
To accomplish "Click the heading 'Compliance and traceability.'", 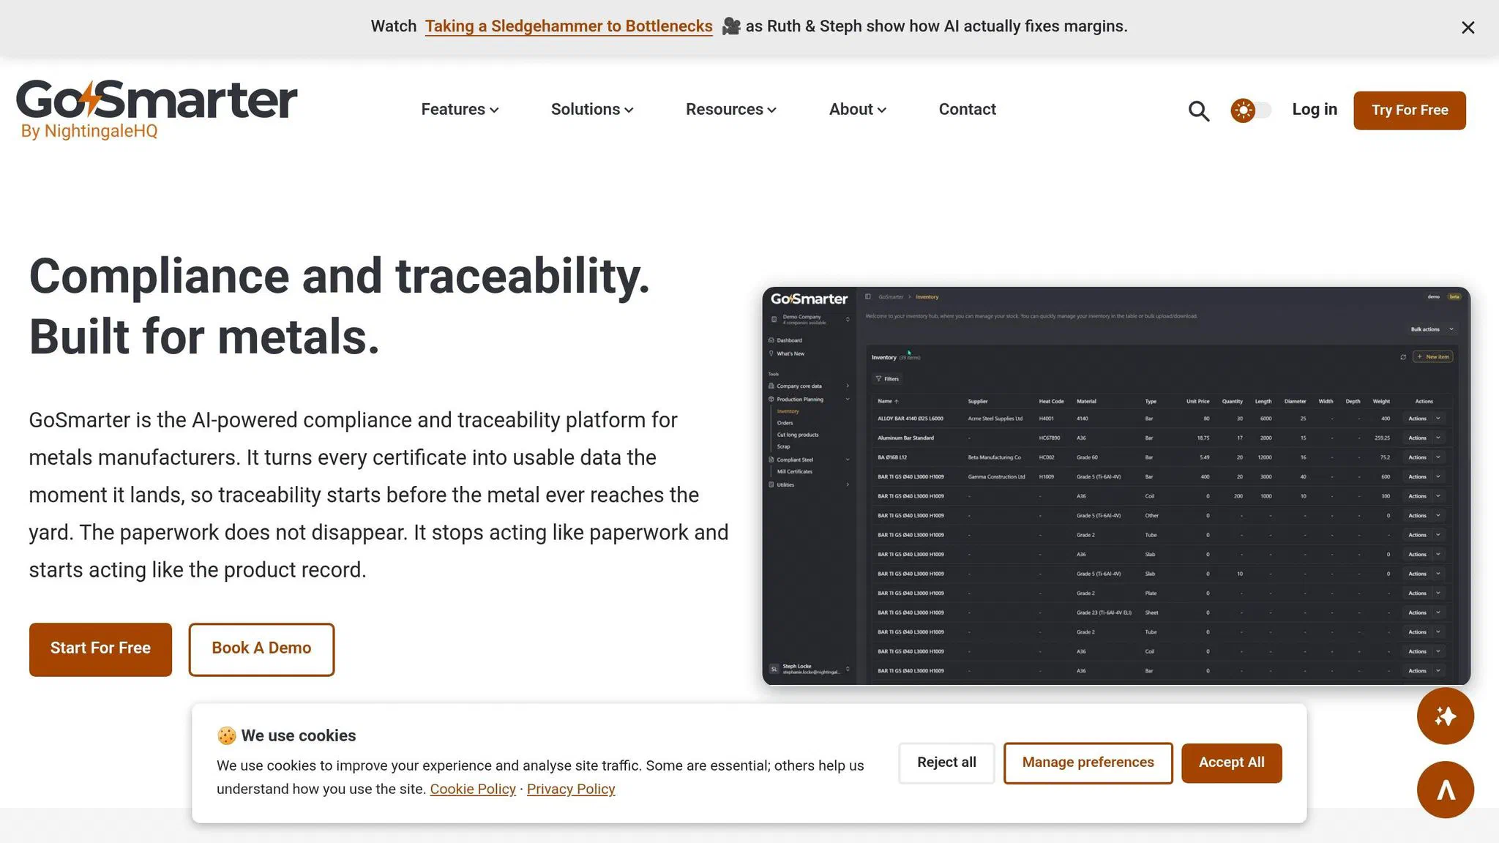I will coord(339,276).
